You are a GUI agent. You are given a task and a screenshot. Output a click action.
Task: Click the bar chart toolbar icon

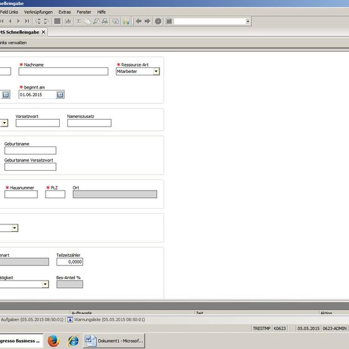68,21
